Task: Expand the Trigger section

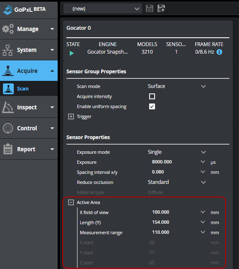Action: [x=71, y=116]
